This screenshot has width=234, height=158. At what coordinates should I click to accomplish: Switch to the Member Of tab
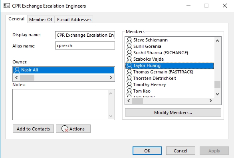point(41,20)
